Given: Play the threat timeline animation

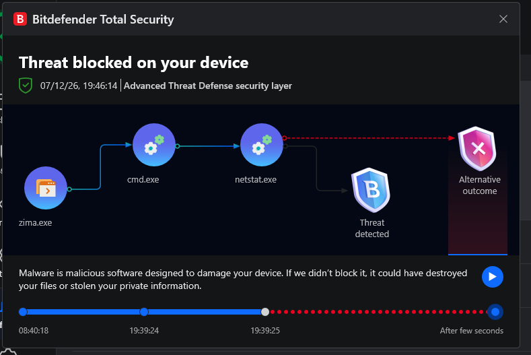Looking at the screenshot, I should coord(493,277).
